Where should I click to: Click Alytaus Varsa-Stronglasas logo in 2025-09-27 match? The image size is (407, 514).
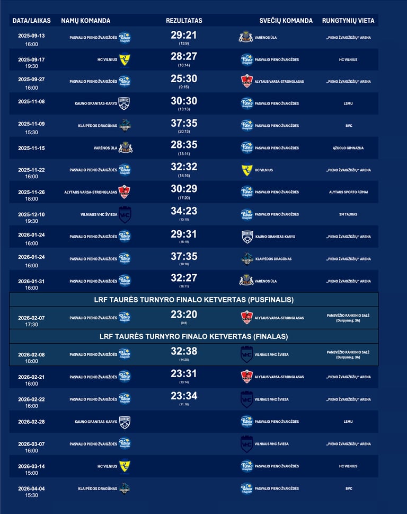[x=246, y=81]
